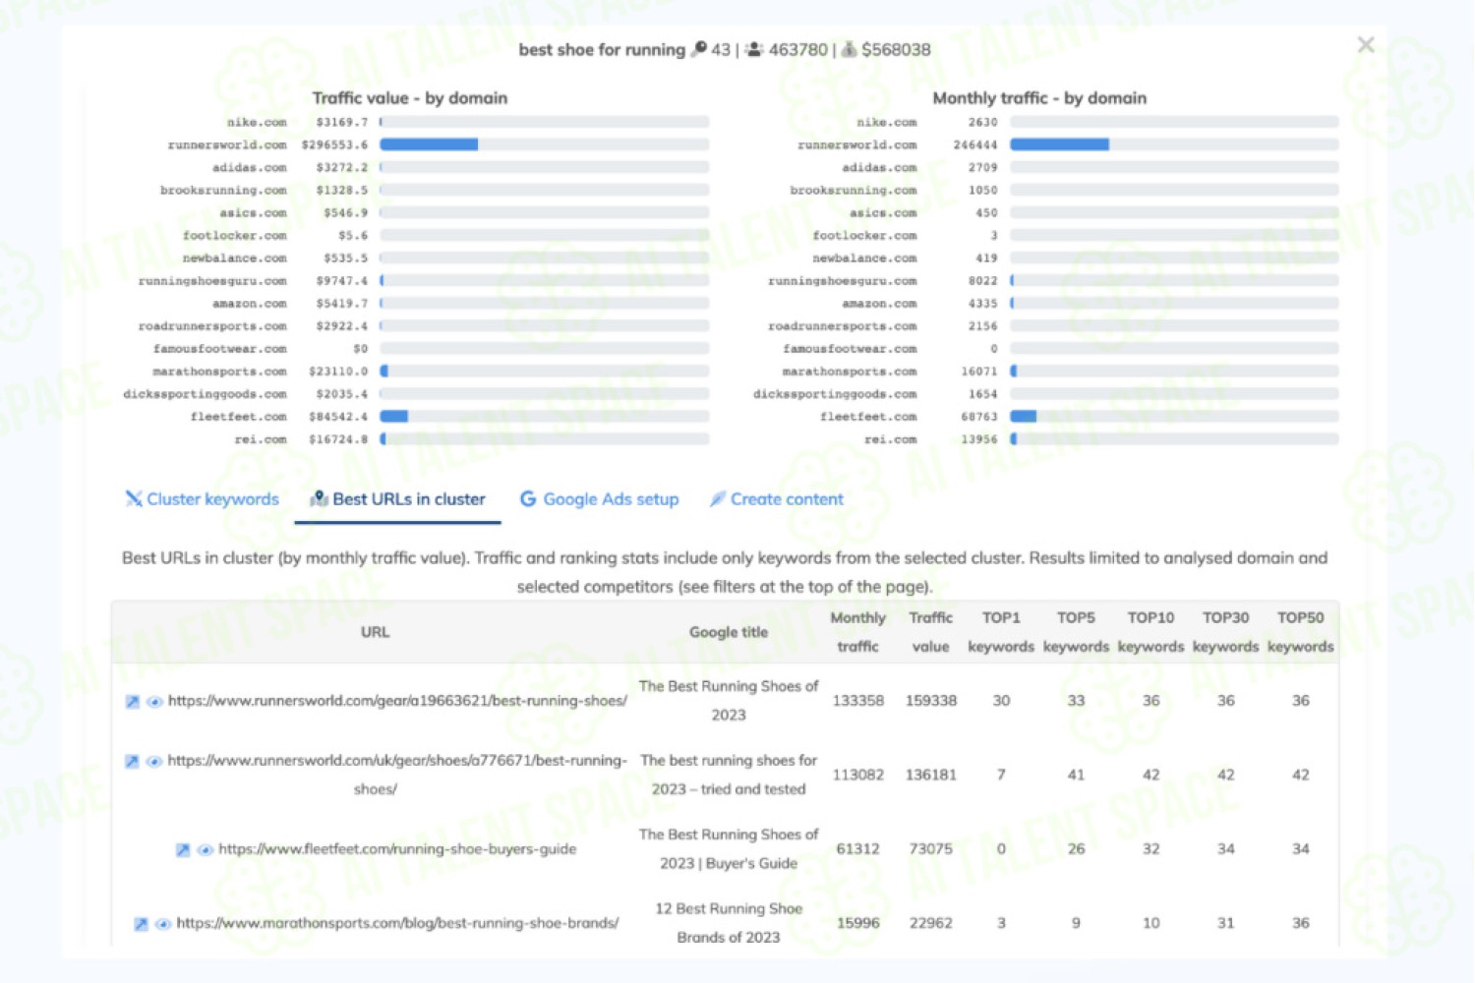The image size is (1475, 983).
Task: Click nike.com in Traffic value chart
Action: click(257, 122)
